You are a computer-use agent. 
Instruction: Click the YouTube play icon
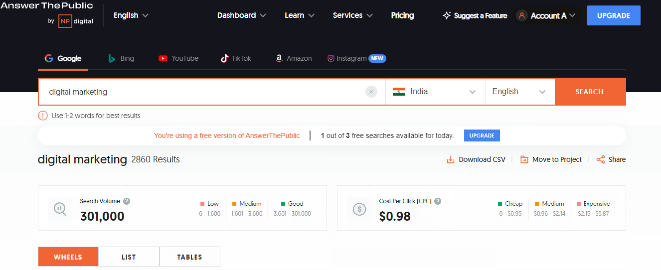(x=163, y=58)
